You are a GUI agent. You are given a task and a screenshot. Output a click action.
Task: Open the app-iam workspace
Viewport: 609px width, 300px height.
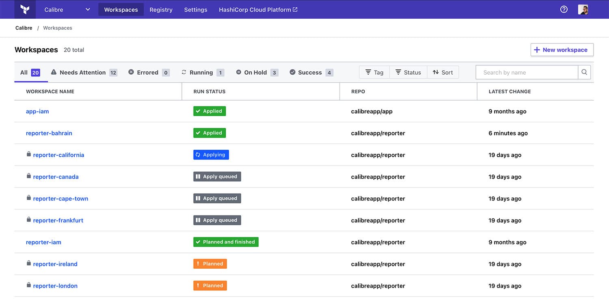pyautogui.click(x=37, y=111)
